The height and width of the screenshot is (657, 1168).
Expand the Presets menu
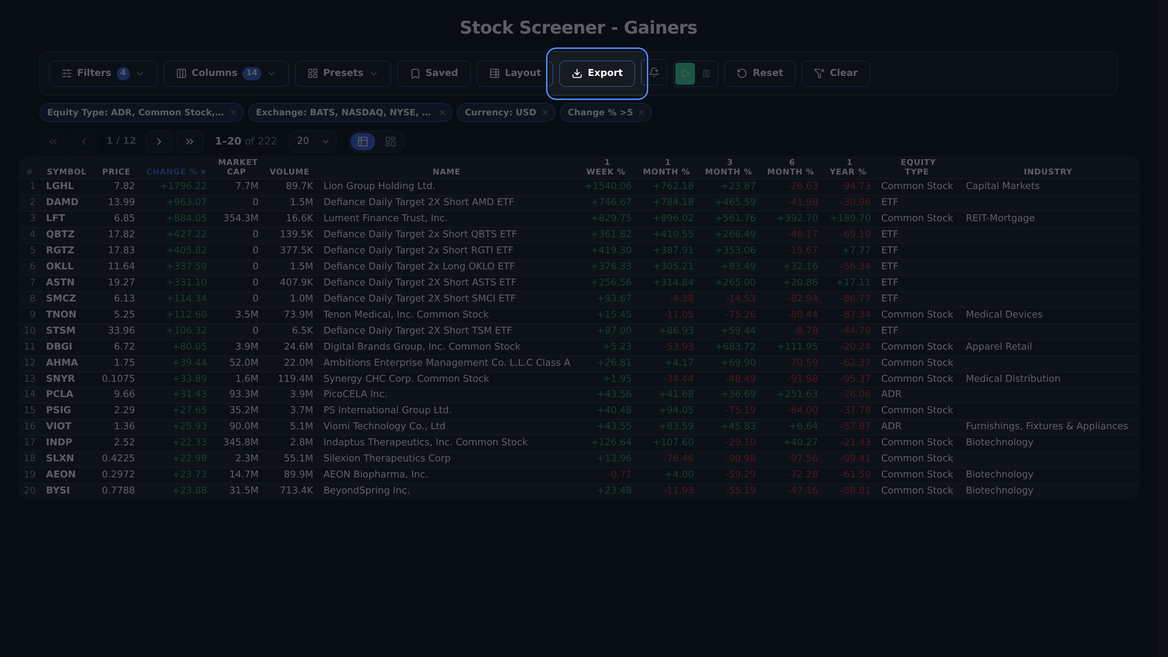coord(343,73)
